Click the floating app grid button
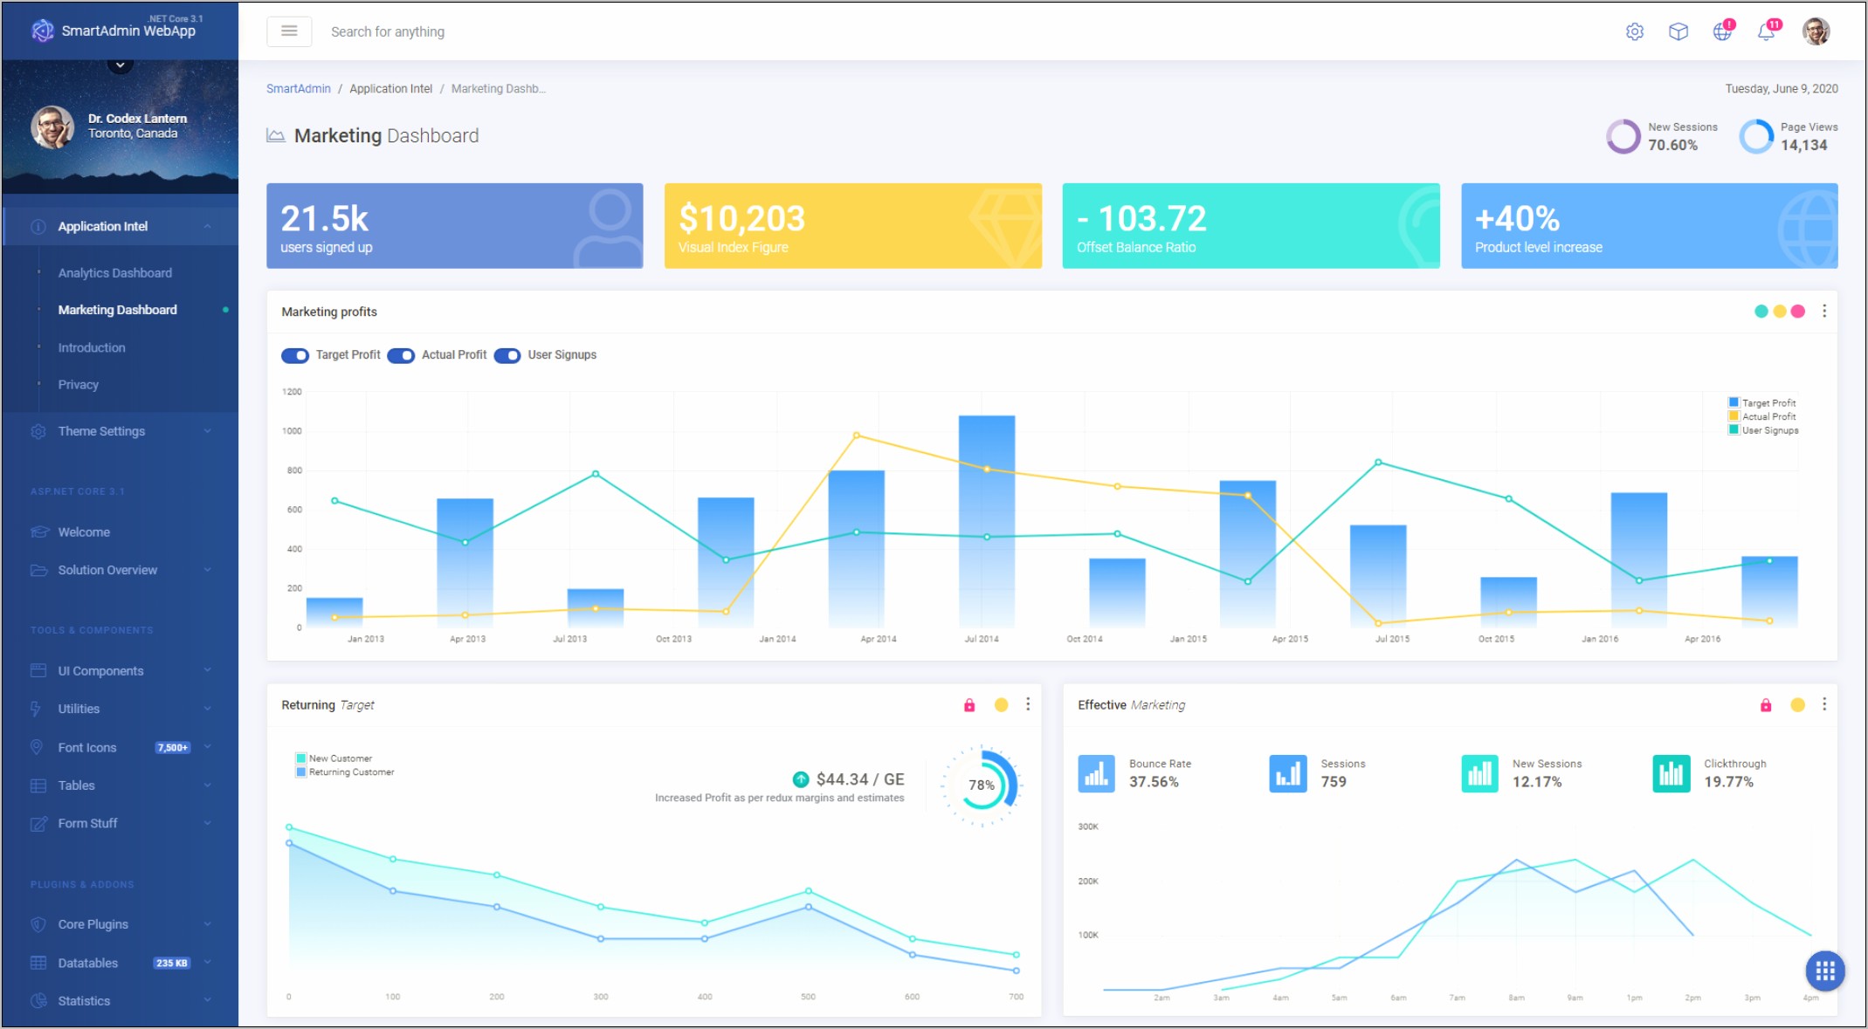Image resolution: width=1868 pixels, height=1029 pixels. coord(1824,971)
